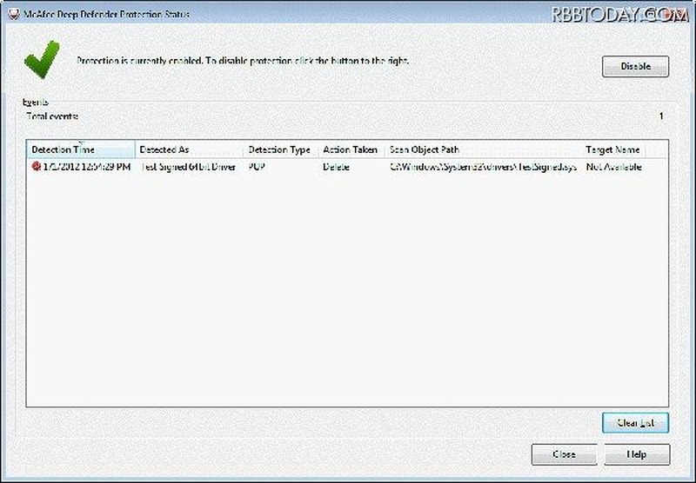This screenshot has height=483, width=696.
Task: Click the Target Name column header
Action: pyautogui.click(x=612, y=149)
